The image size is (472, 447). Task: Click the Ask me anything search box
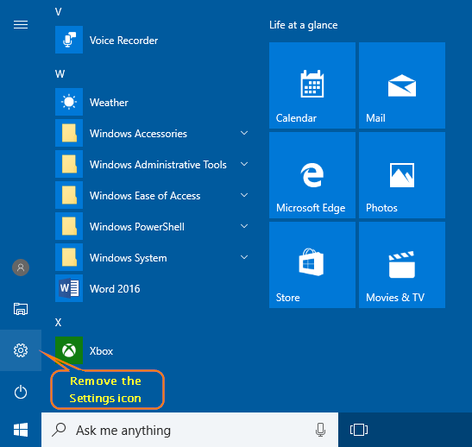point(190,430)
